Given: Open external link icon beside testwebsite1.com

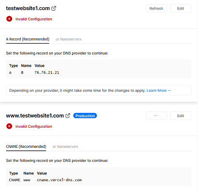Looking at the screenshot, I should pyautogui.click(x=54, y=8).
